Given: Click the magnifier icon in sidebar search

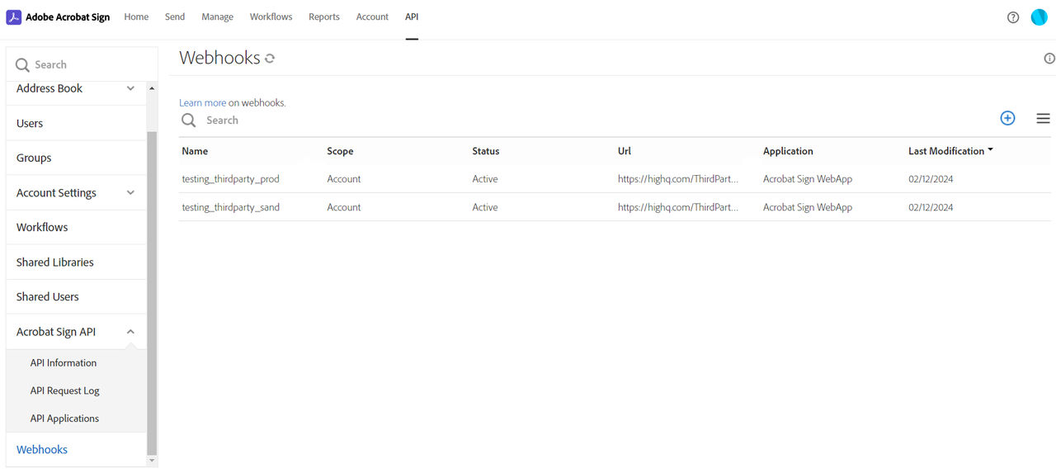Looking at the screenshot, I should (22, 65).
